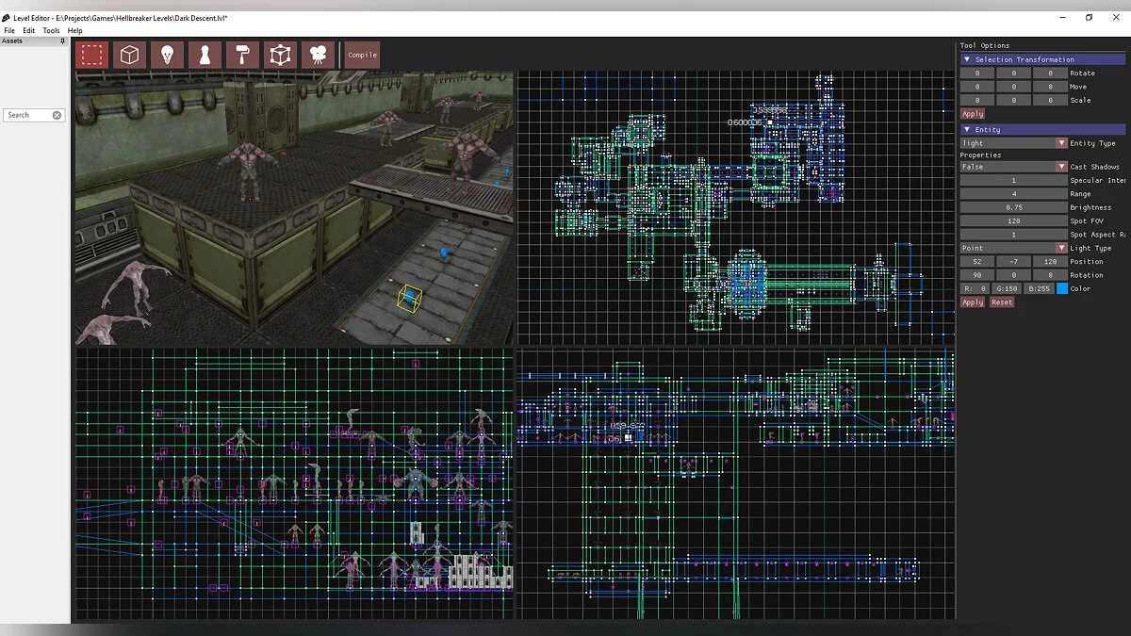Screen dimensions: 1131x636
Task: Click the blue B:255 color field
Action: click(1039, 288)
